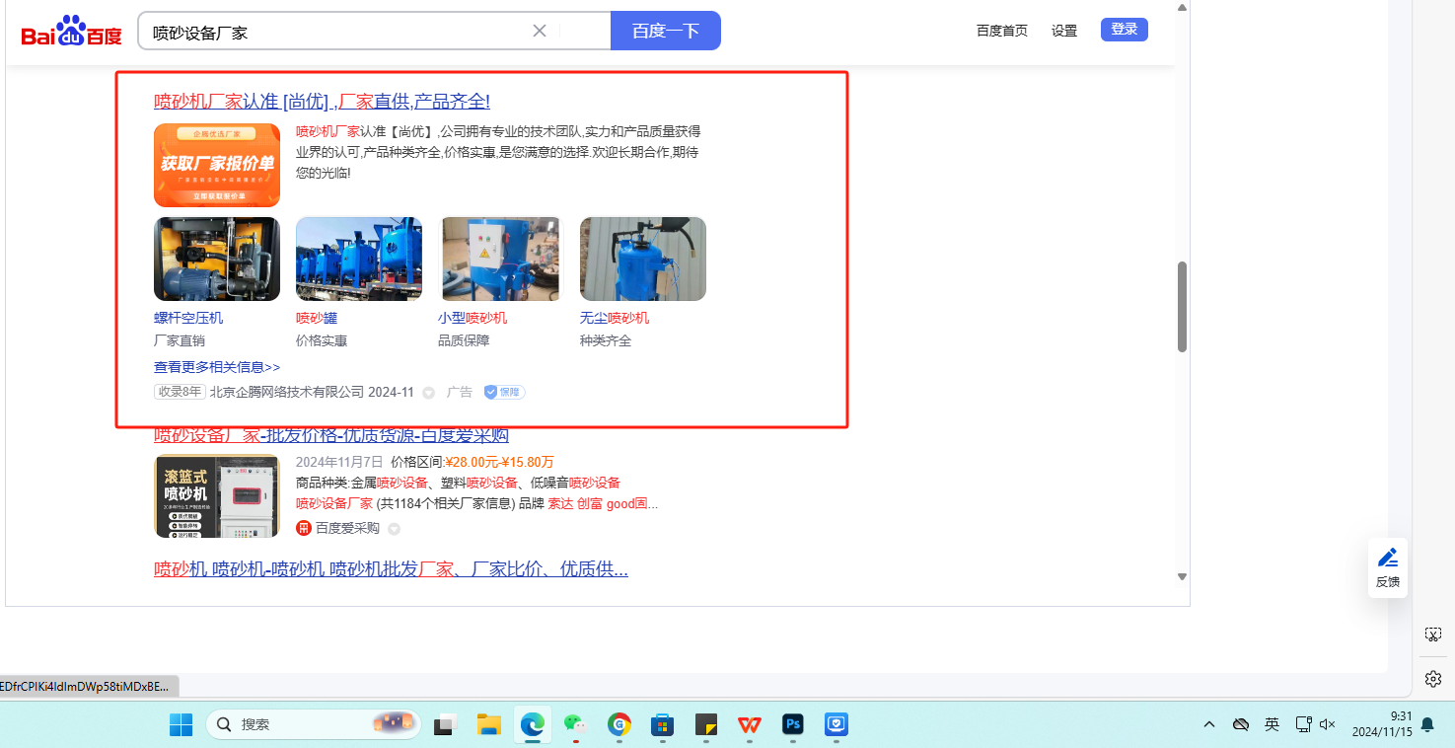Expand the arrow next to 百度爱采购
Screen dimensions: 1455x748
tap(394, 529)
